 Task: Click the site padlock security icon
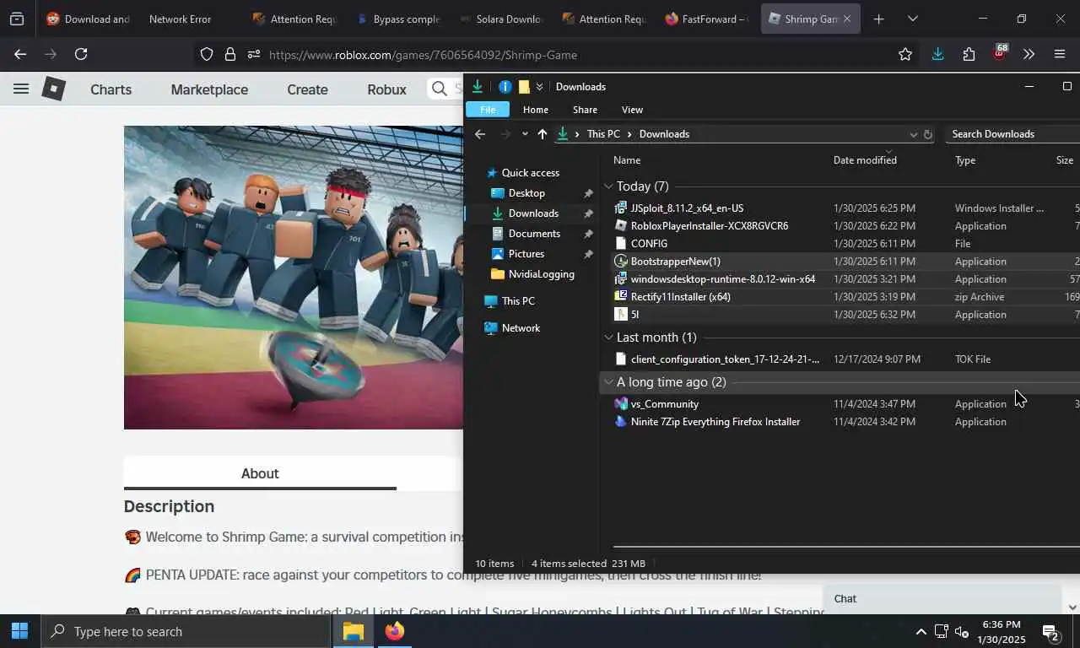[230, 54]
